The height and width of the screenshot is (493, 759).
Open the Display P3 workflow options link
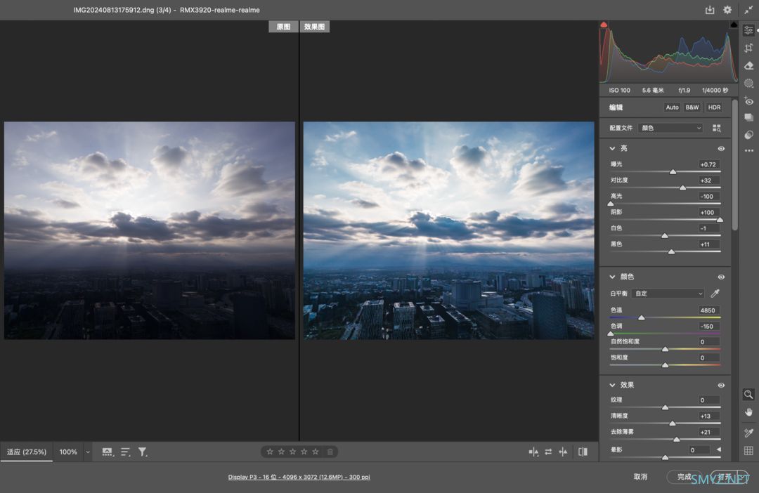click(299, 477)
